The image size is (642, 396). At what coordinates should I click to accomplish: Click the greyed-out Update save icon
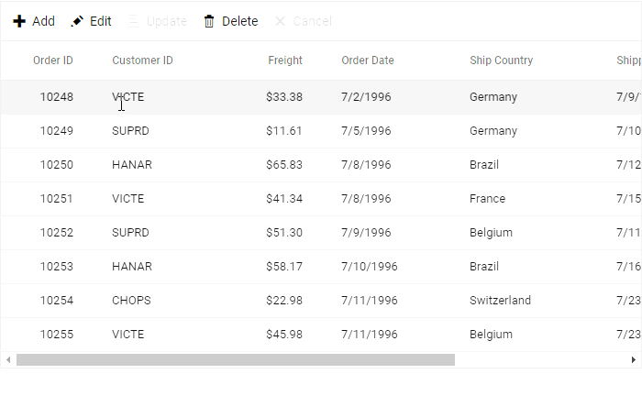tap(134, 21)
